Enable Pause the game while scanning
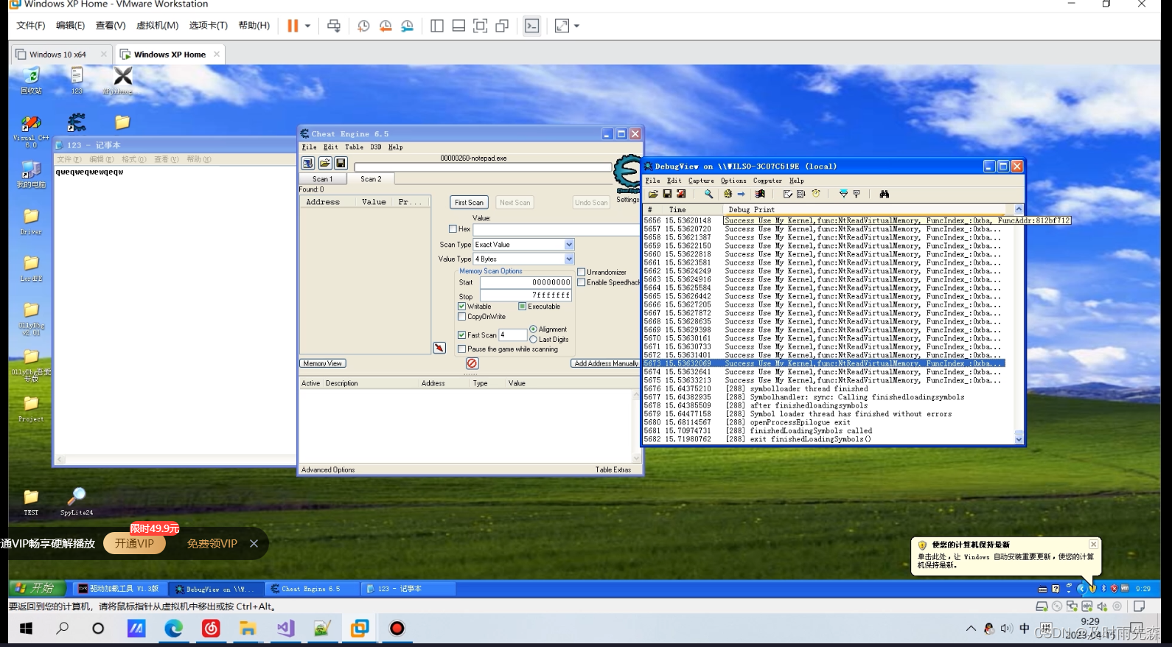Viewport: 1172px width, 647px height. coord(461,349)
